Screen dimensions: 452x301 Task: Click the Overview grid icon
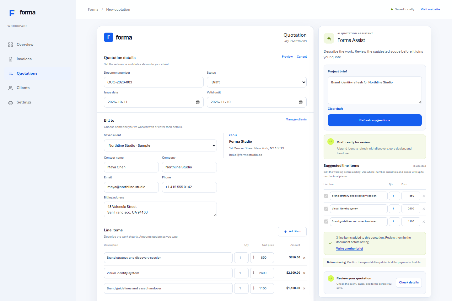[x=10, y=45]
